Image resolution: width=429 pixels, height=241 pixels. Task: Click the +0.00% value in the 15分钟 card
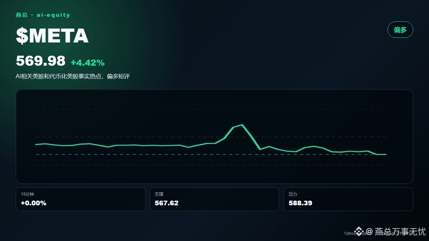(34, 203)
